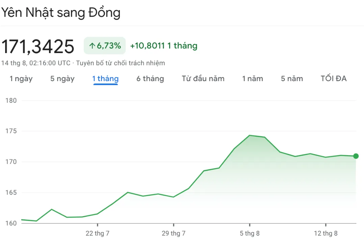The image size is (364, 240).
Task: Click the green endpoint dot on the chart
Action: click(356, 156)
